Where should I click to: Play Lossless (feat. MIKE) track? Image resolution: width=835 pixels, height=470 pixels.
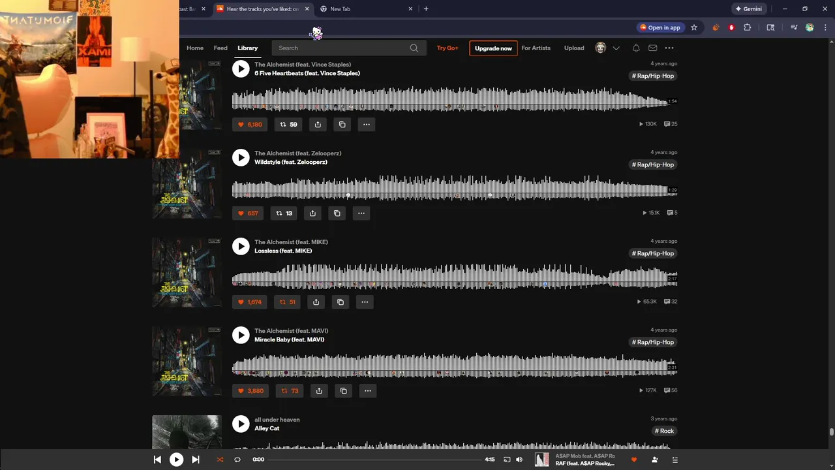241,246
